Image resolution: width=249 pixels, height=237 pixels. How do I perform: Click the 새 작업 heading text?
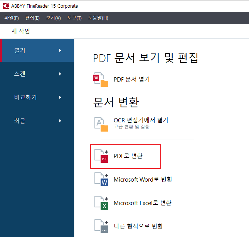(20, 31)
